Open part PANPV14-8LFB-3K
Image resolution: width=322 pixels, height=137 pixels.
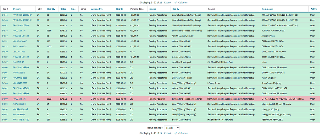(x=21, y=25)
